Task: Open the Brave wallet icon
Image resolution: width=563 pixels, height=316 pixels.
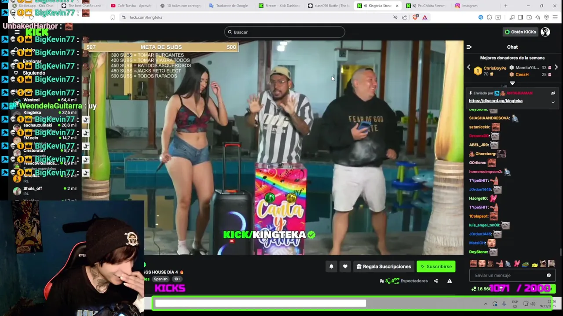Action: click(x=529, y=17)
